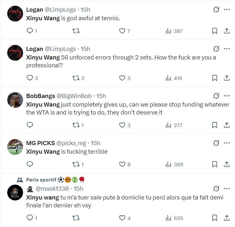This screenshot has height=227, width=235.
Task: Open more options on first Logan tweet
Action: click(227, 9)
